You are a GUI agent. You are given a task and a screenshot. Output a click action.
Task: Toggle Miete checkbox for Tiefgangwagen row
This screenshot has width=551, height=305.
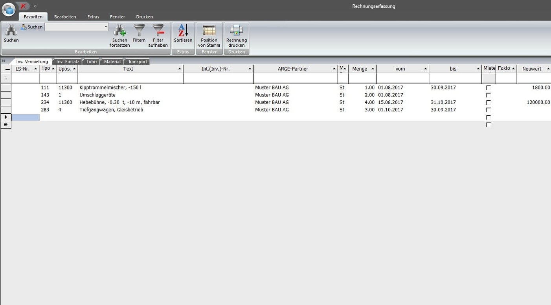click(489, 110)
